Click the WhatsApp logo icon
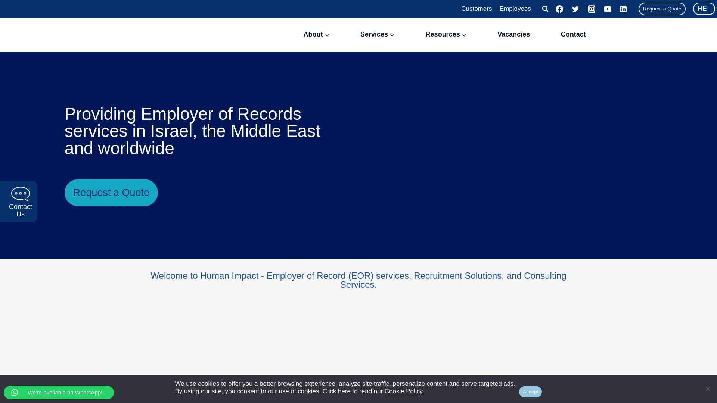 pos(15,392)
